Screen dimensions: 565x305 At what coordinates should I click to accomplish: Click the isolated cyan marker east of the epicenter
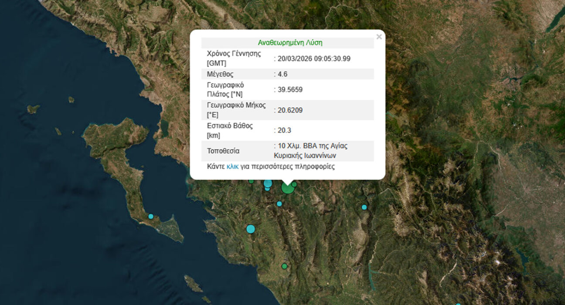click(364, 207)
